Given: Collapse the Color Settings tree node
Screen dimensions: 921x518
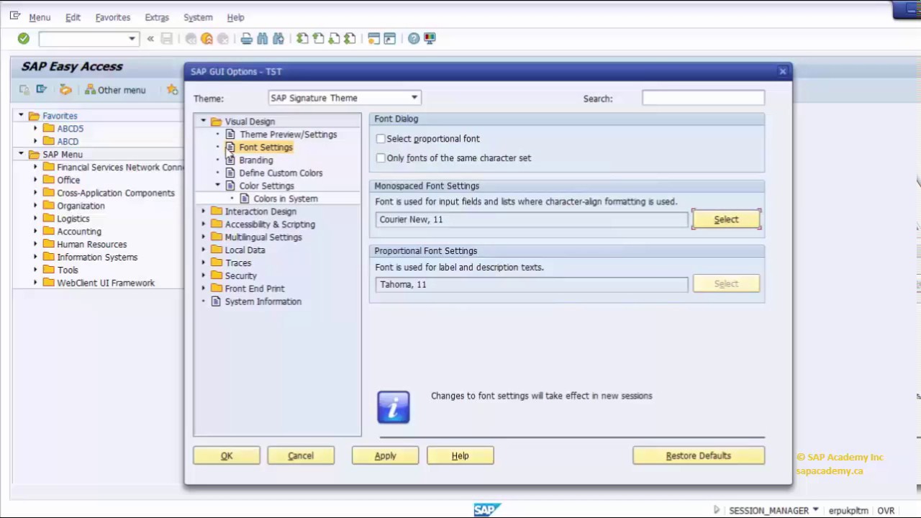Looking at the screenshot, I should (x=218, y=186).
